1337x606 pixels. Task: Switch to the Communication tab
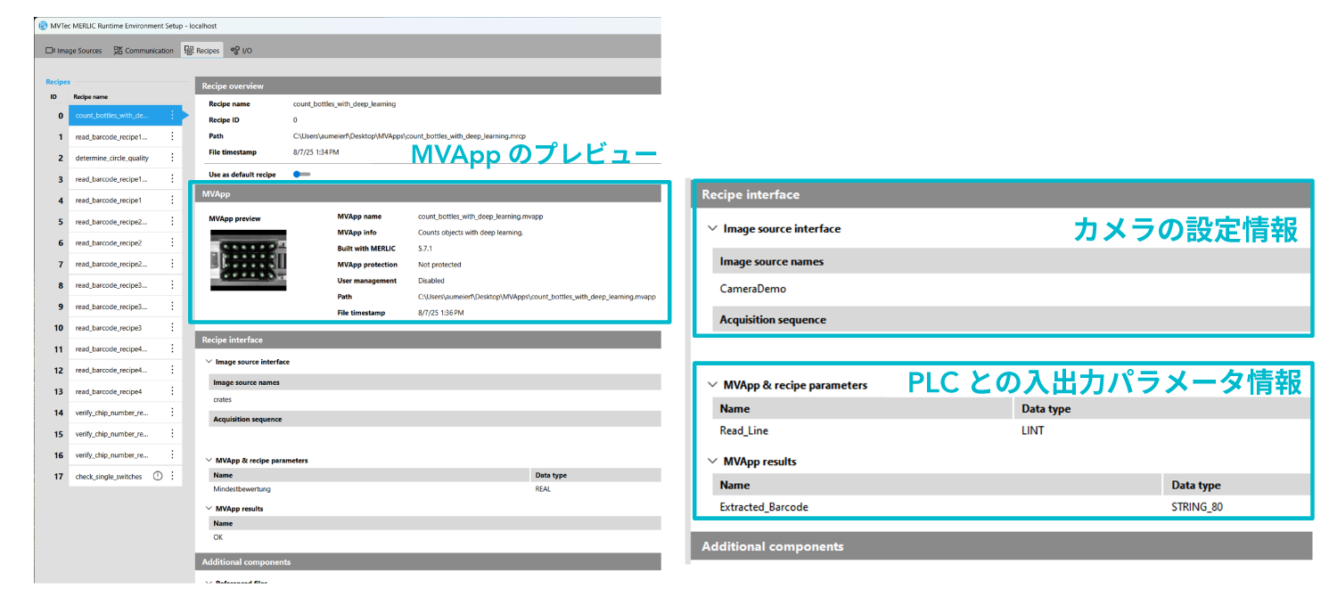(144, 51)
